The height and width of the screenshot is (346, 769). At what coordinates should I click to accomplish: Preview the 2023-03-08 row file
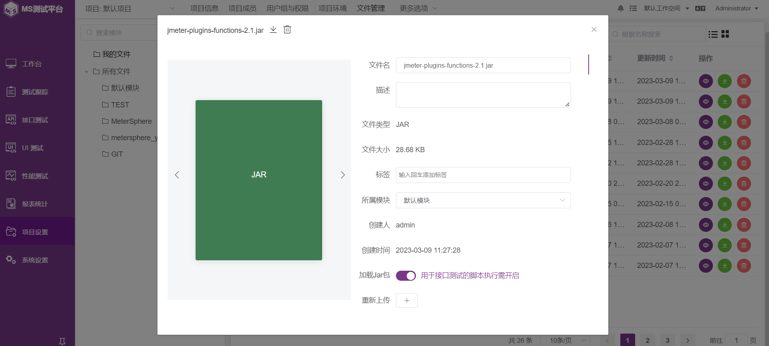pyautogui.click(x=706, y=122)
